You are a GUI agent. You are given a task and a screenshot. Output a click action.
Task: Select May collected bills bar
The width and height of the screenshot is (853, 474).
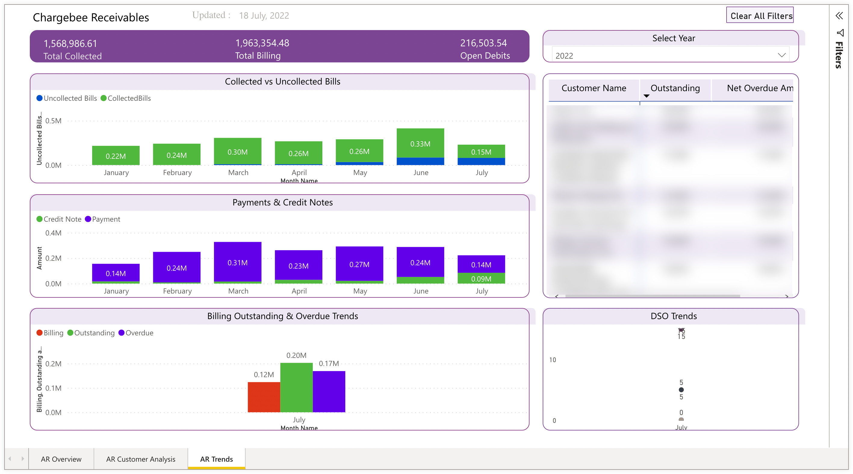359,150
